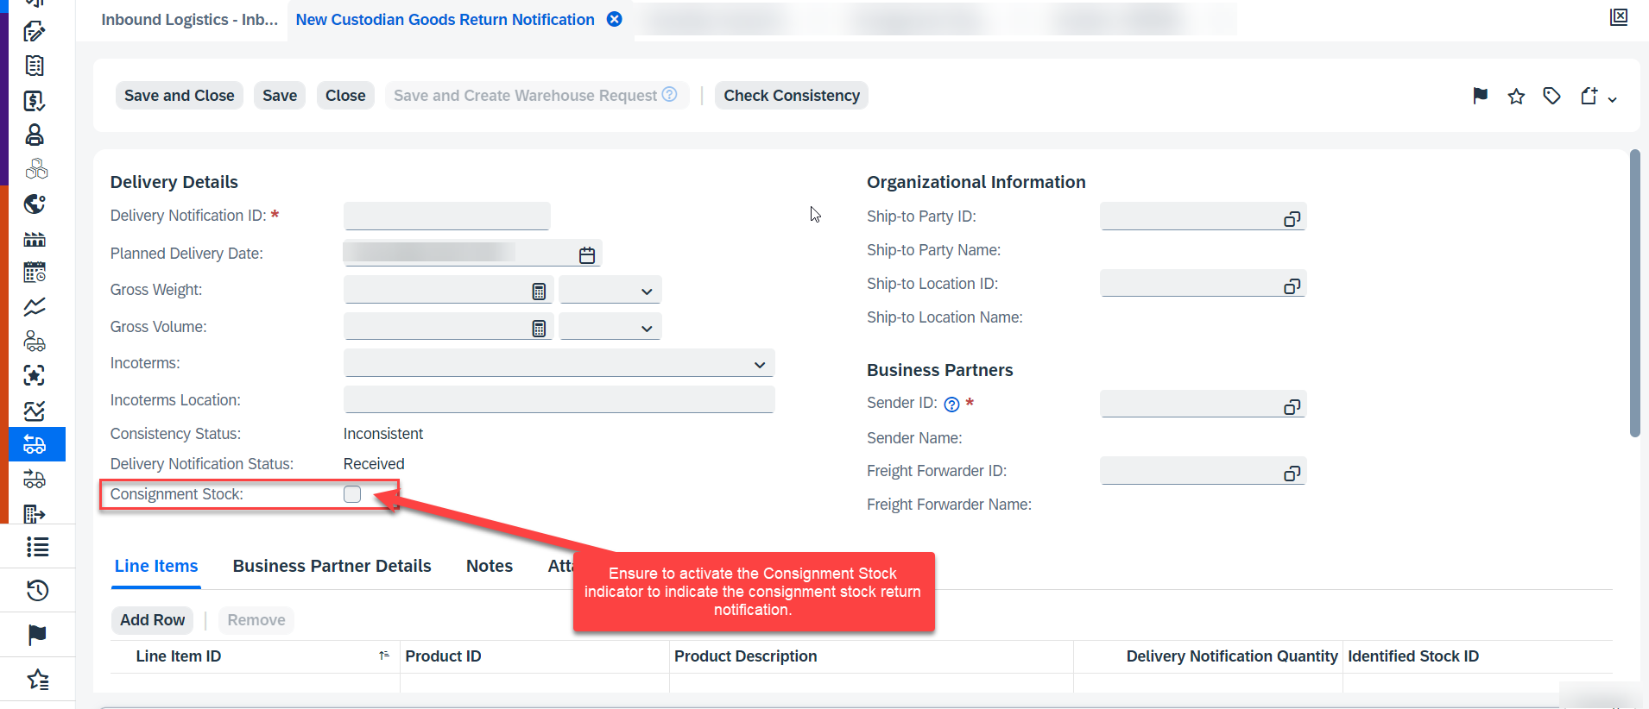Click Add Row in Line Items
The width and height of the screenshot is (1649, 709).
pos(153,620)
